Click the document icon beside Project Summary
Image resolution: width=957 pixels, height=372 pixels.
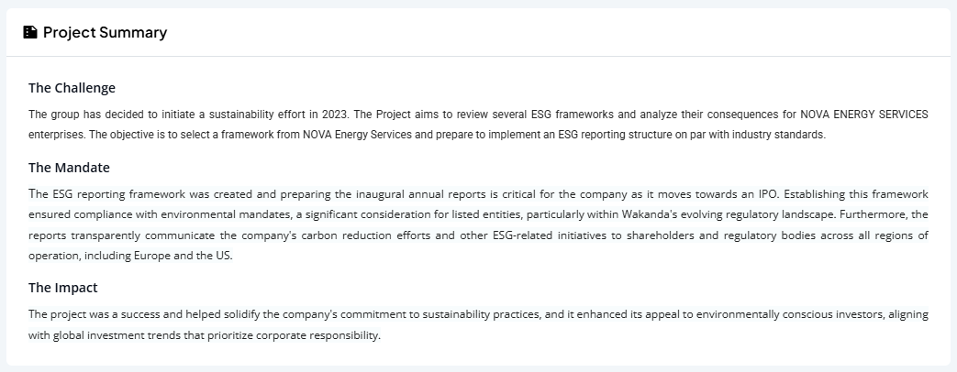coord(30,32)
